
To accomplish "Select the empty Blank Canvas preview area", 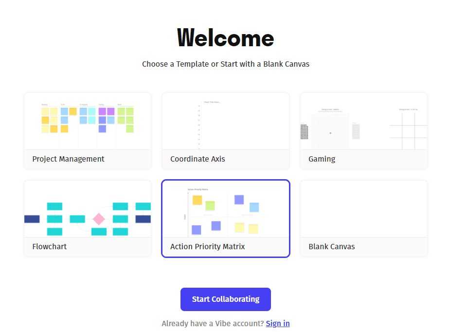I will pos(364,209).
